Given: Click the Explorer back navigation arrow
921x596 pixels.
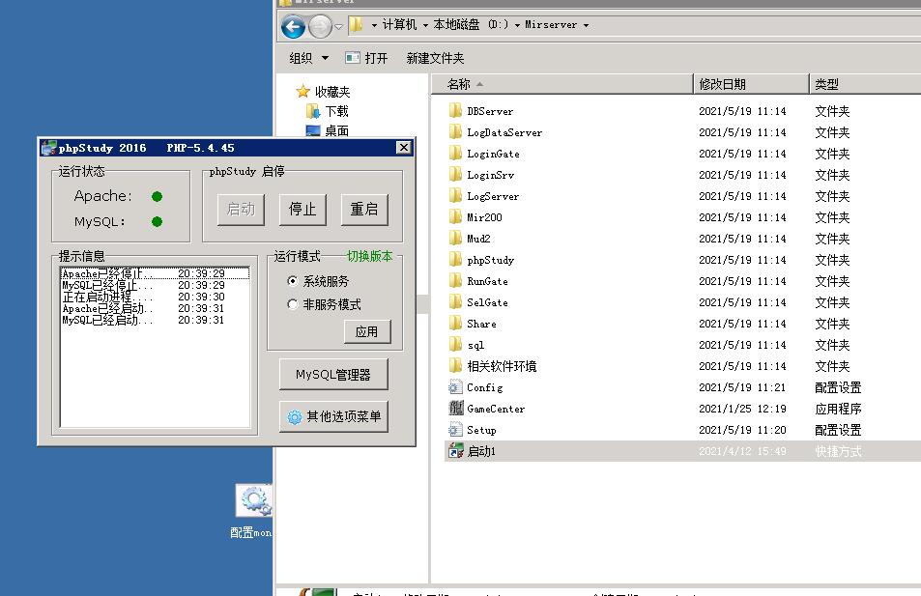Looking at the screenshot, I should tap(294, 26).
